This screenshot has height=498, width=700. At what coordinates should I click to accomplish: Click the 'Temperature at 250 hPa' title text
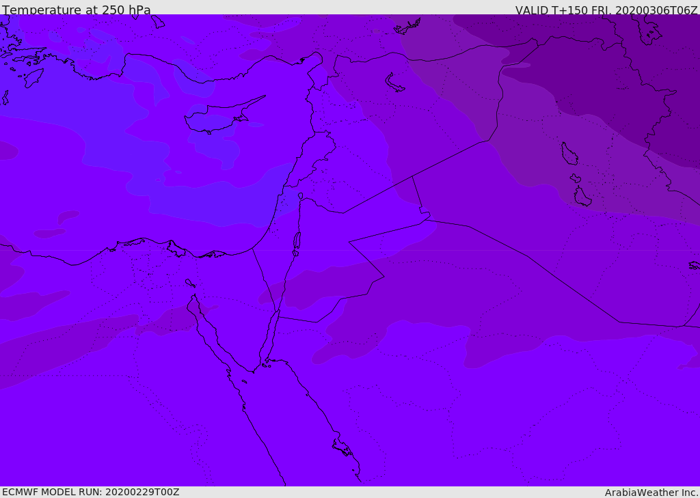pos(77,10)
